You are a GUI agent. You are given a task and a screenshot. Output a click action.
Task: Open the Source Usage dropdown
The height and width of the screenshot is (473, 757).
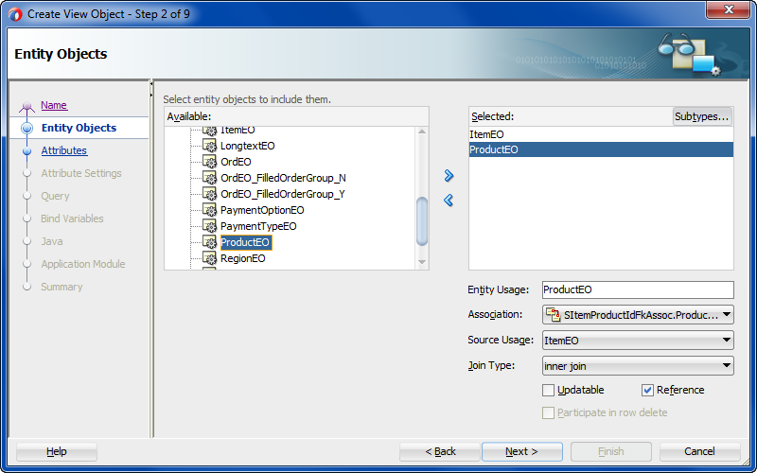point(638,341)
